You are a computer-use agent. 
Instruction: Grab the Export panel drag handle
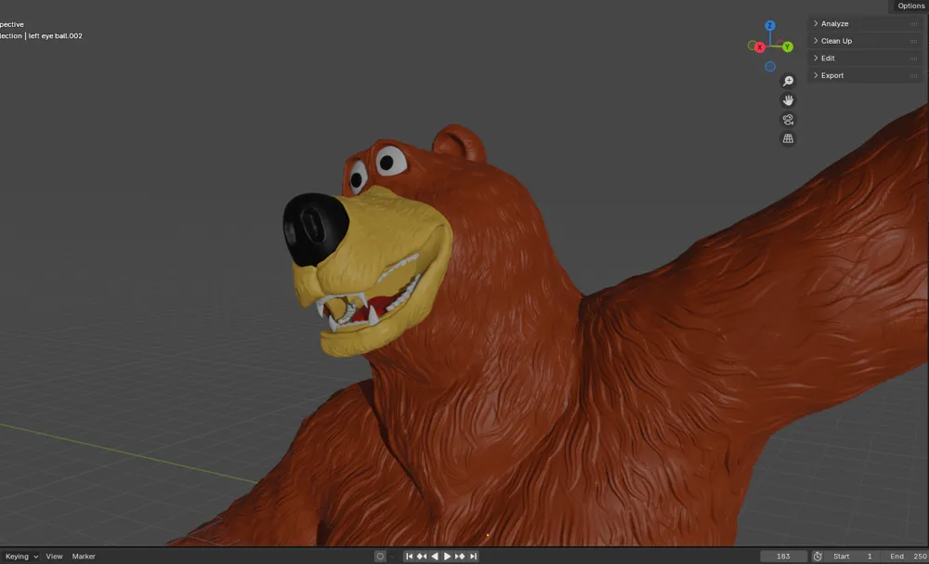913,76
